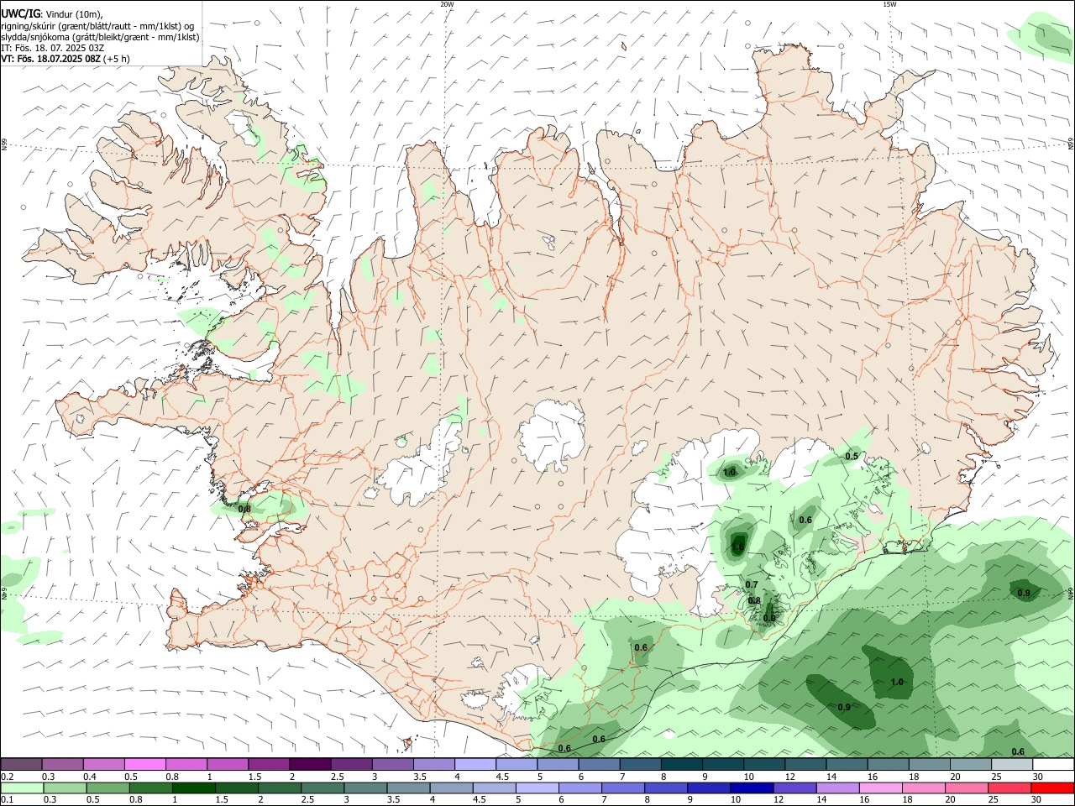Click the 'VT: Fös. 18.07.2025 08Z (+5 h)' line

tap(65, 59)
